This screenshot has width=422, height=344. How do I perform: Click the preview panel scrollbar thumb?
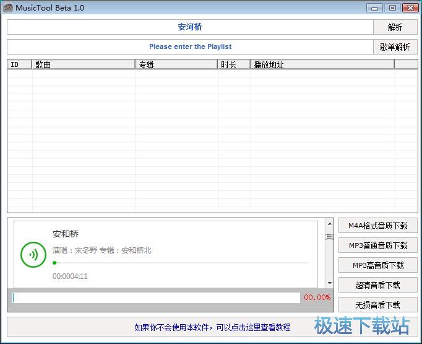click(329, 237)
